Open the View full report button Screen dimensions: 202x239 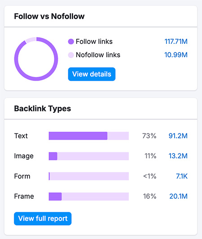(x=43, y=218)
